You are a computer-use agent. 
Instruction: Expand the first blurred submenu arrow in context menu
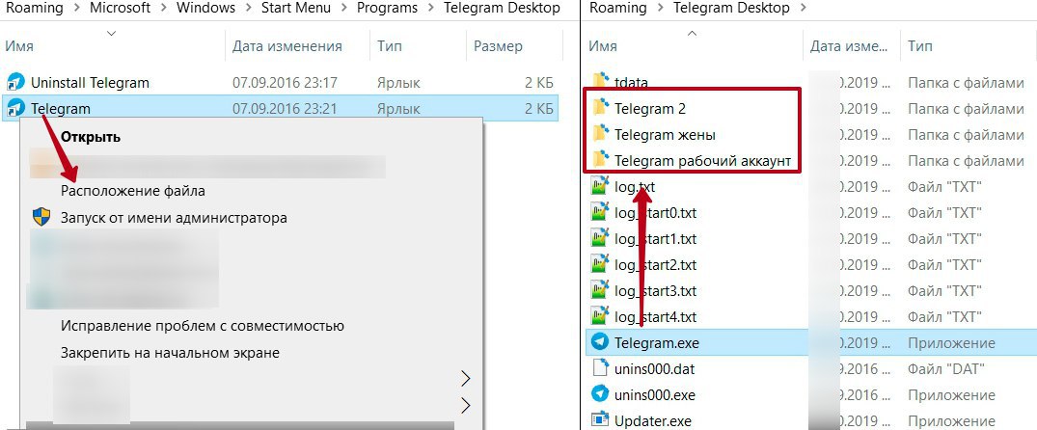(x=466, y=379)
